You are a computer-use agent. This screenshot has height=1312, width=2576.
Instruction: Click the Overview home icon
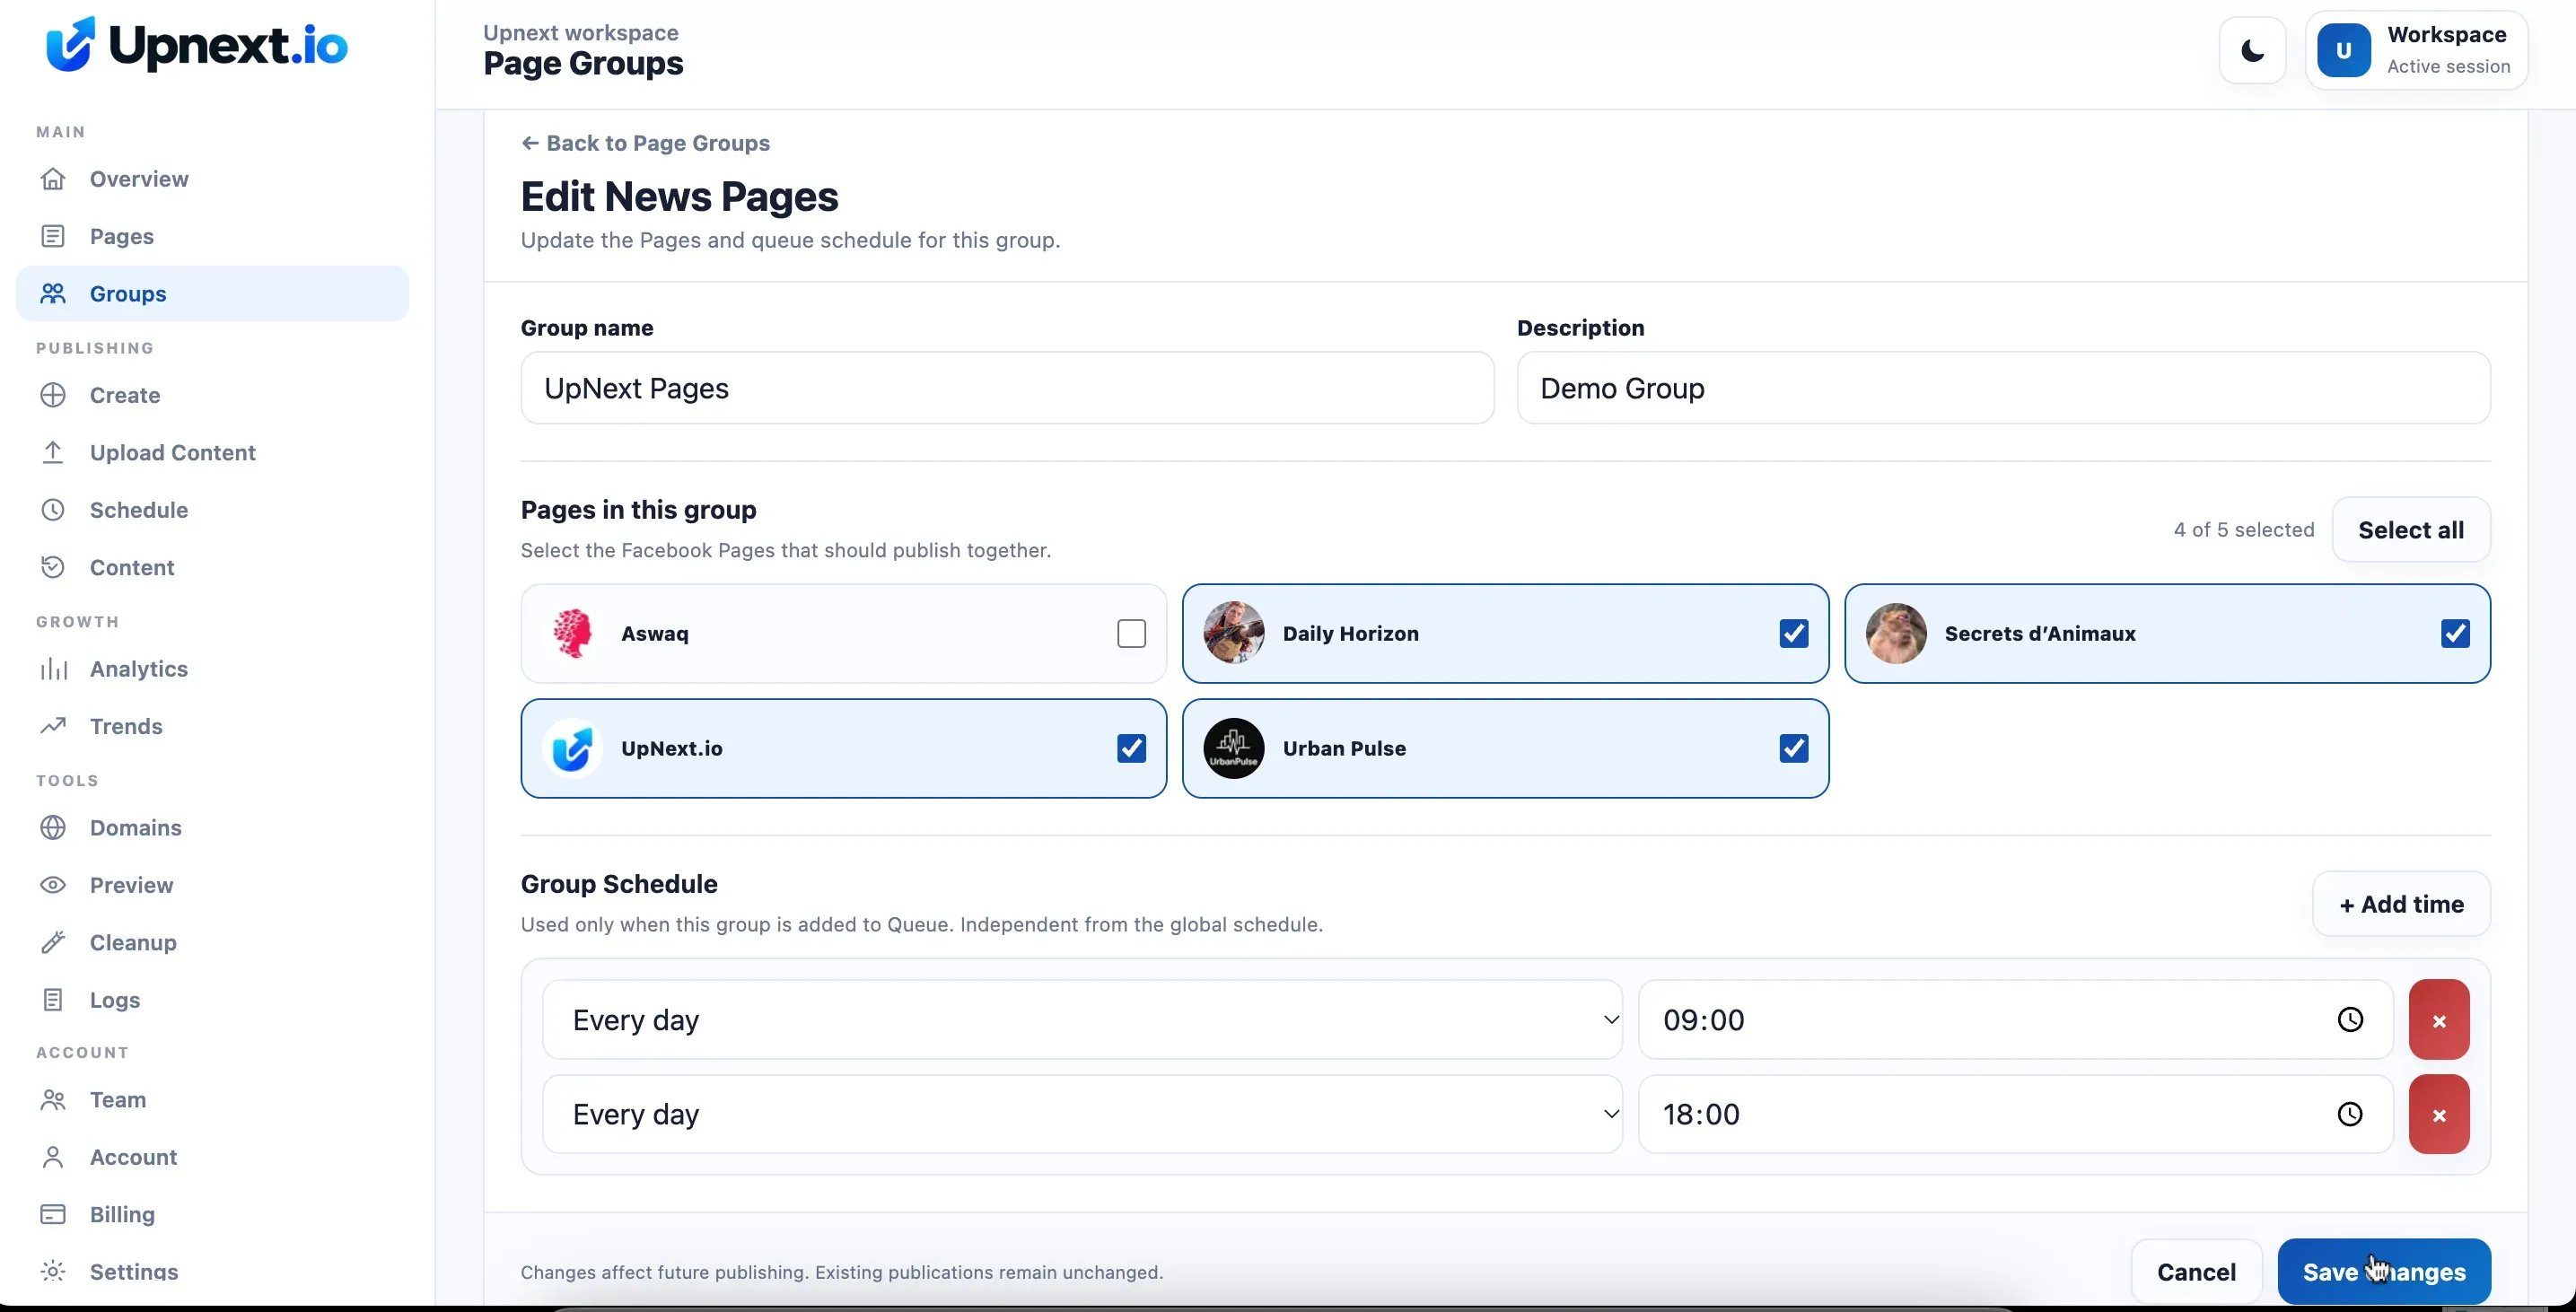pos(53,179)
